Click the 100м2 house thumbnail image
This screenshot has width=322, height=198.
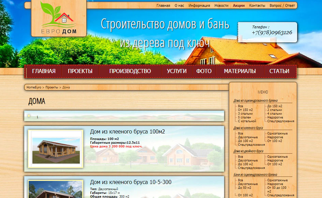tap(56, 149)
